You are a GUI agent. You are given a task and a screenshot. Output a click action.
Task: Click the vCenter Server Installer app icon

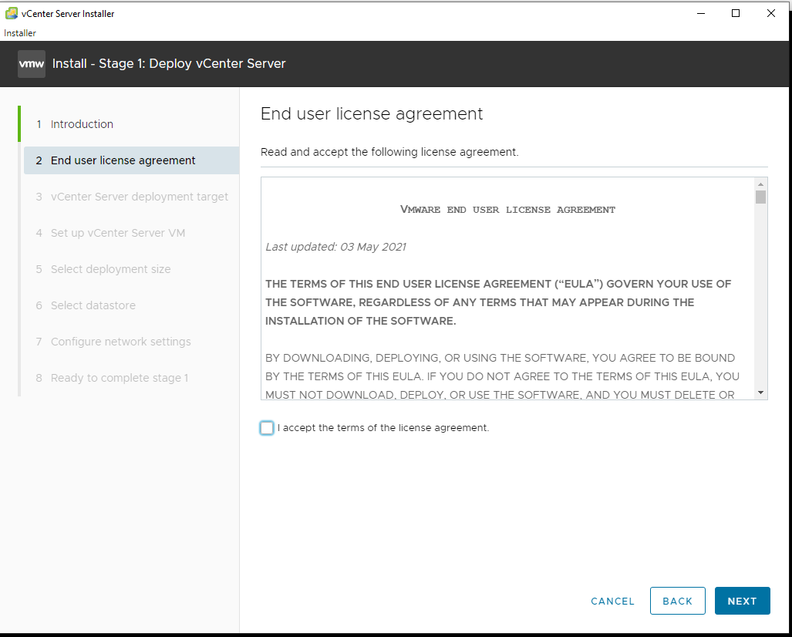point(11,14)
